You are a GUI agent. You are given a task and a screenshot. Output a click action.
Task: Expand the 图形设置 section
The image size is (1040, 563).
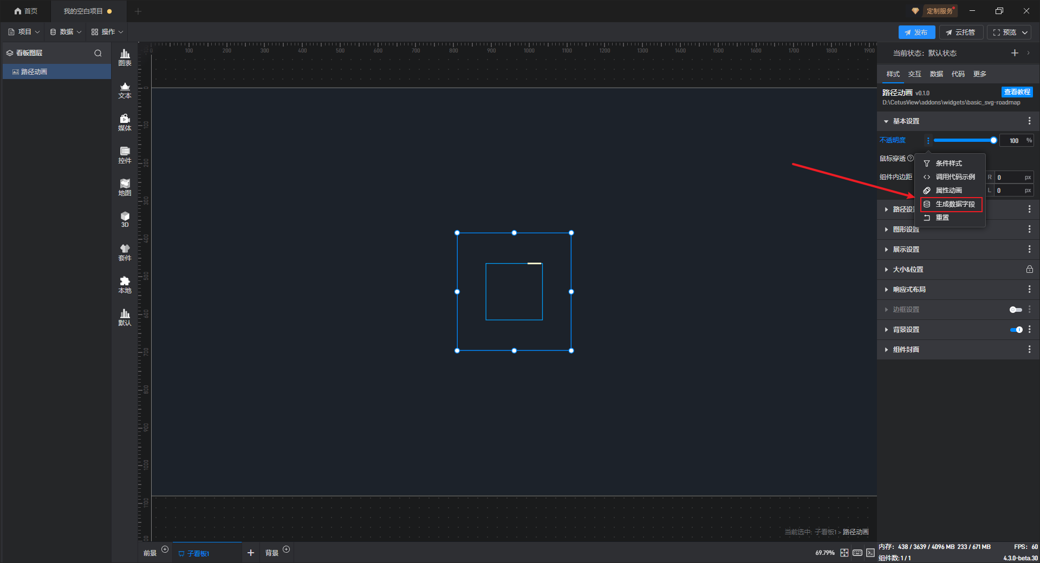tap(886, 230)
